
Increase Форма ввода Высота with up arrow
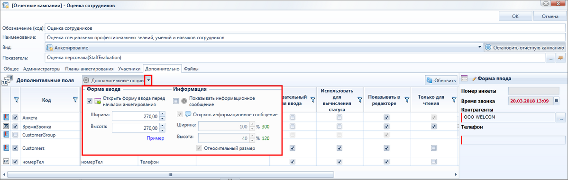point(162,126)
